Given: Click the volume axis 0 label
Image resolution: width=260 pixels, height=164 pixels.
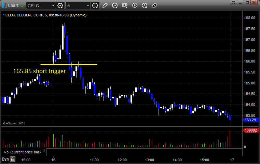Looking at the screenshot, I should click(245, 147).
